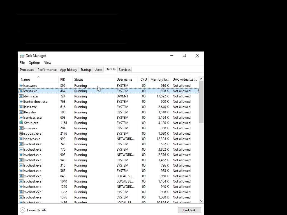This screenshot has height=215, width=287.
Task: Click the End task button
Action: pos(189,210)
